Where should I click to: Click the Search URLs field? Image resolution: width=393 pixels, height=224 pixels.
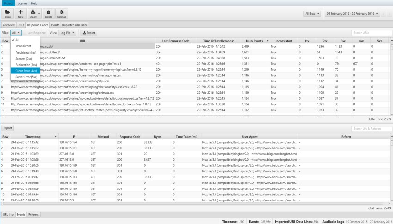pos(371,33)
